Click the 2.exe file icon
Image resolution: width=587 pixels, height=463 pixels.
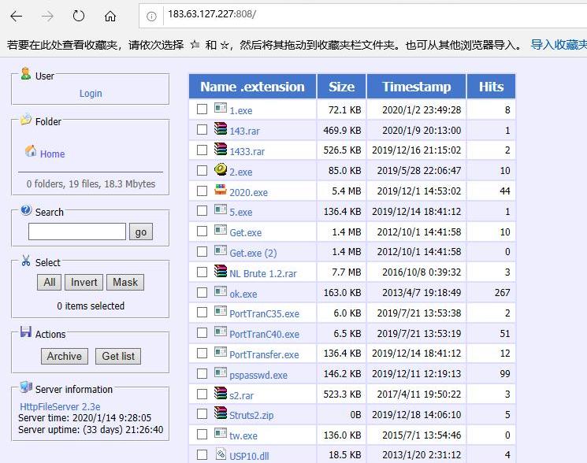click(221, 170)
